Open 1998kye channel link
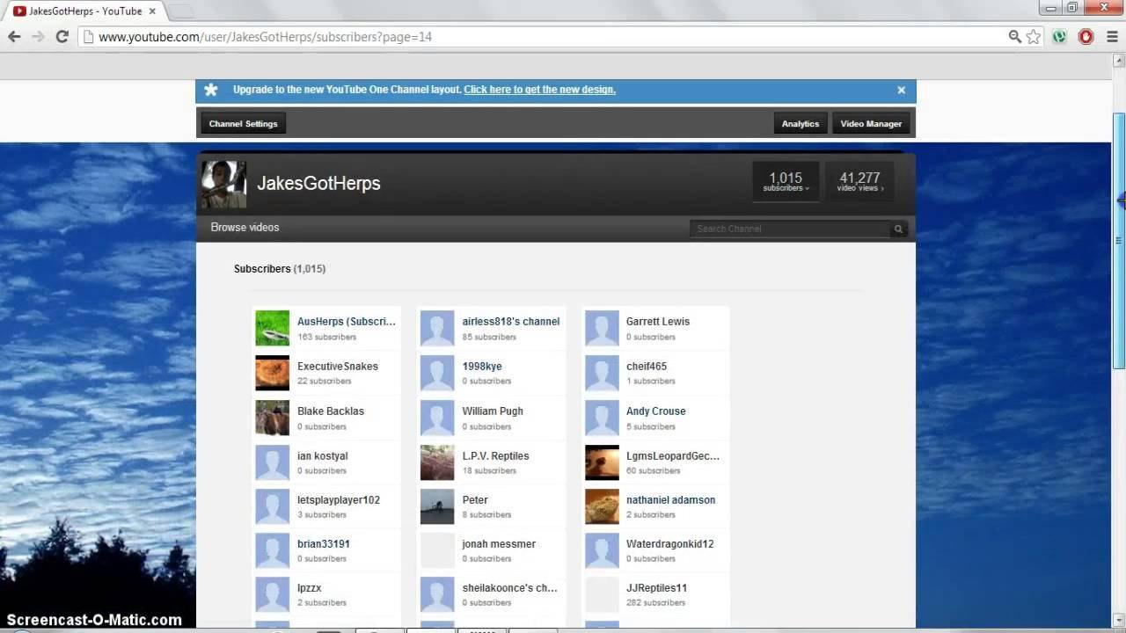The width and height of the screenshot is (1126, 633). coord(482,367)
